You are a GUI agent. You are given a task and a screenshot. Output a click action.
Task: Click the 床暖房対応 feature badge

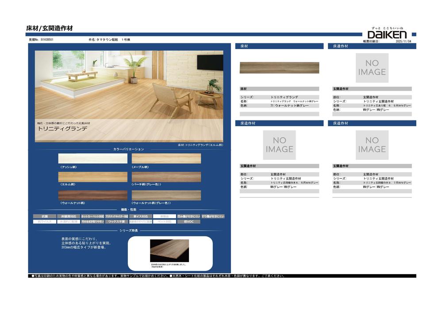point(69,216)
